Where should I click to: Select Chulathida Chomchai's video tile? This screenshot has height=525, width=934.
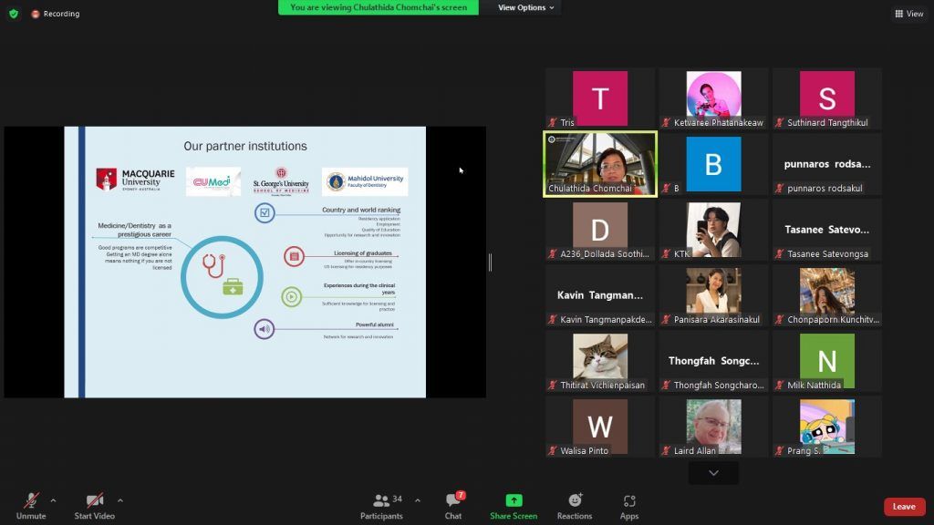tap(600, 164)
